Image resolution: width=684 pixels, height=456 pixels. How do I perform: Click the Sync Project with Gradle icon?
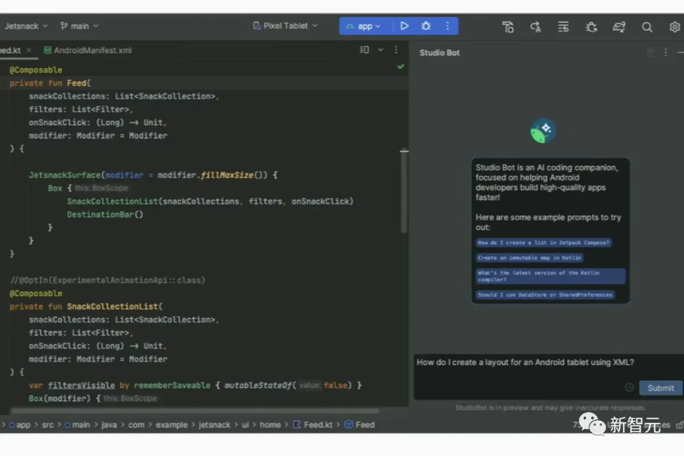point(619,27)
